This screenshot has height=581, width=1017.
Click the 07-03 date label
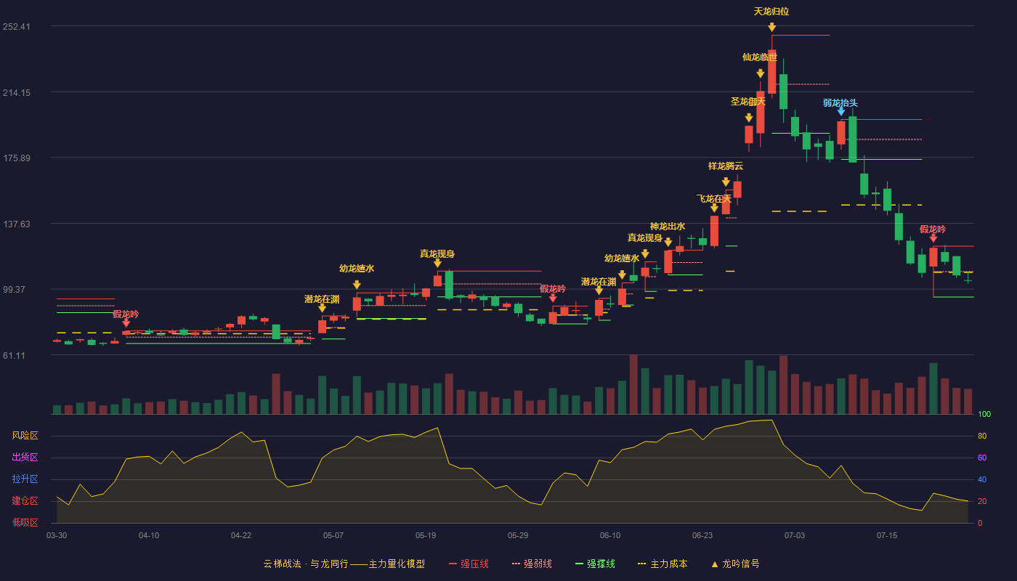(795, 535)
